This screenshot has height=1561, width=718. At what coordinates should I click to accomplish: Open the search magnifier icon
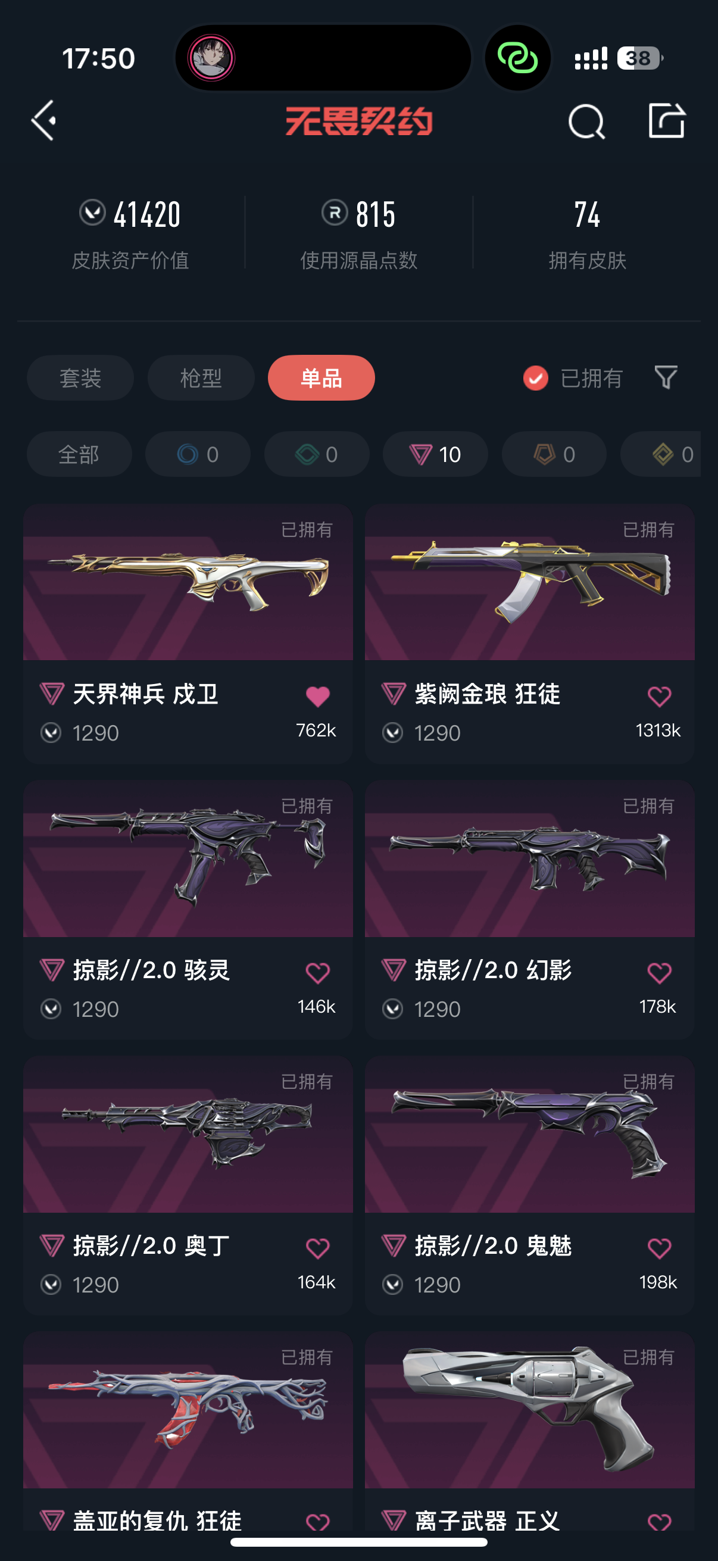point(586,121)
